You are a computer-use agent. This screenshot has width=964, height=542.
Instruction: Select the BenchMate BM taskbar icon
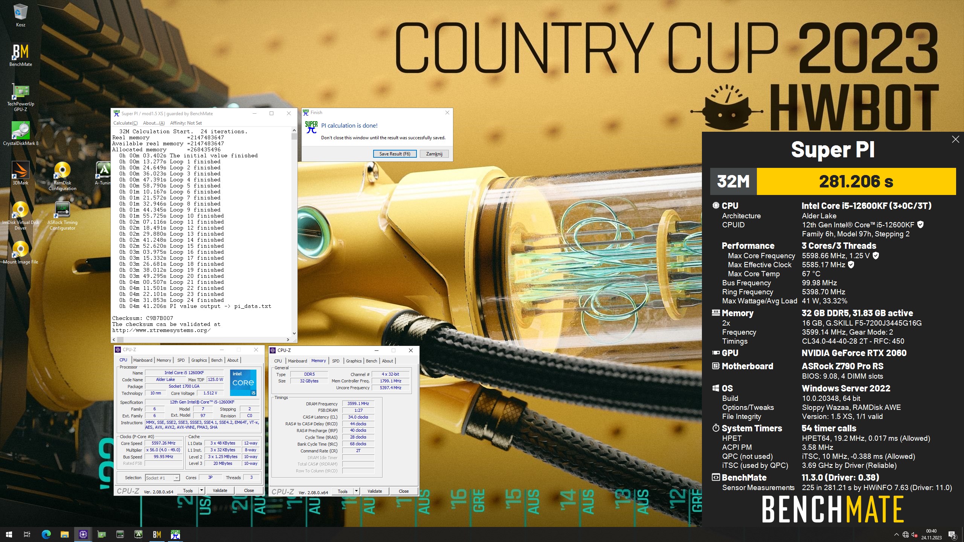coord(157,534)
